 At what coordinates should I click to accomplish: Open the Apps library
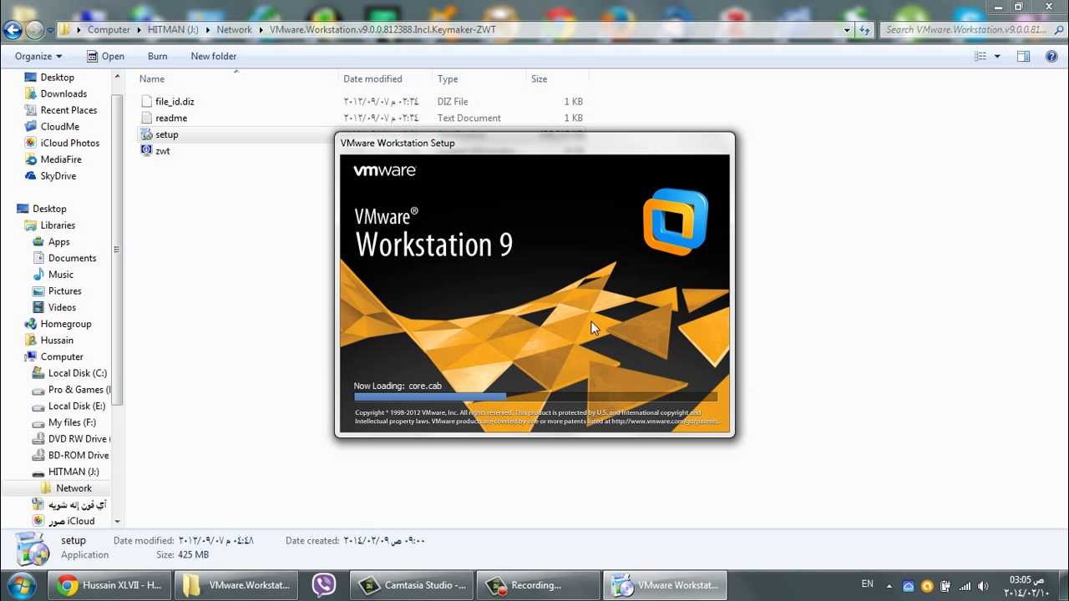coord(58,242)
